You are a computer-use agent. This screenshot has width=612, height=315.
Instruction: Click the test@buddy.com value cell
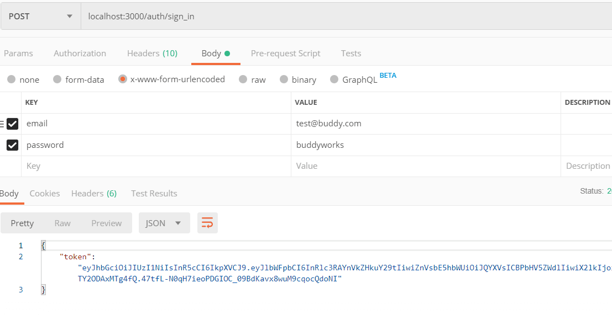[x=426, y=124]
